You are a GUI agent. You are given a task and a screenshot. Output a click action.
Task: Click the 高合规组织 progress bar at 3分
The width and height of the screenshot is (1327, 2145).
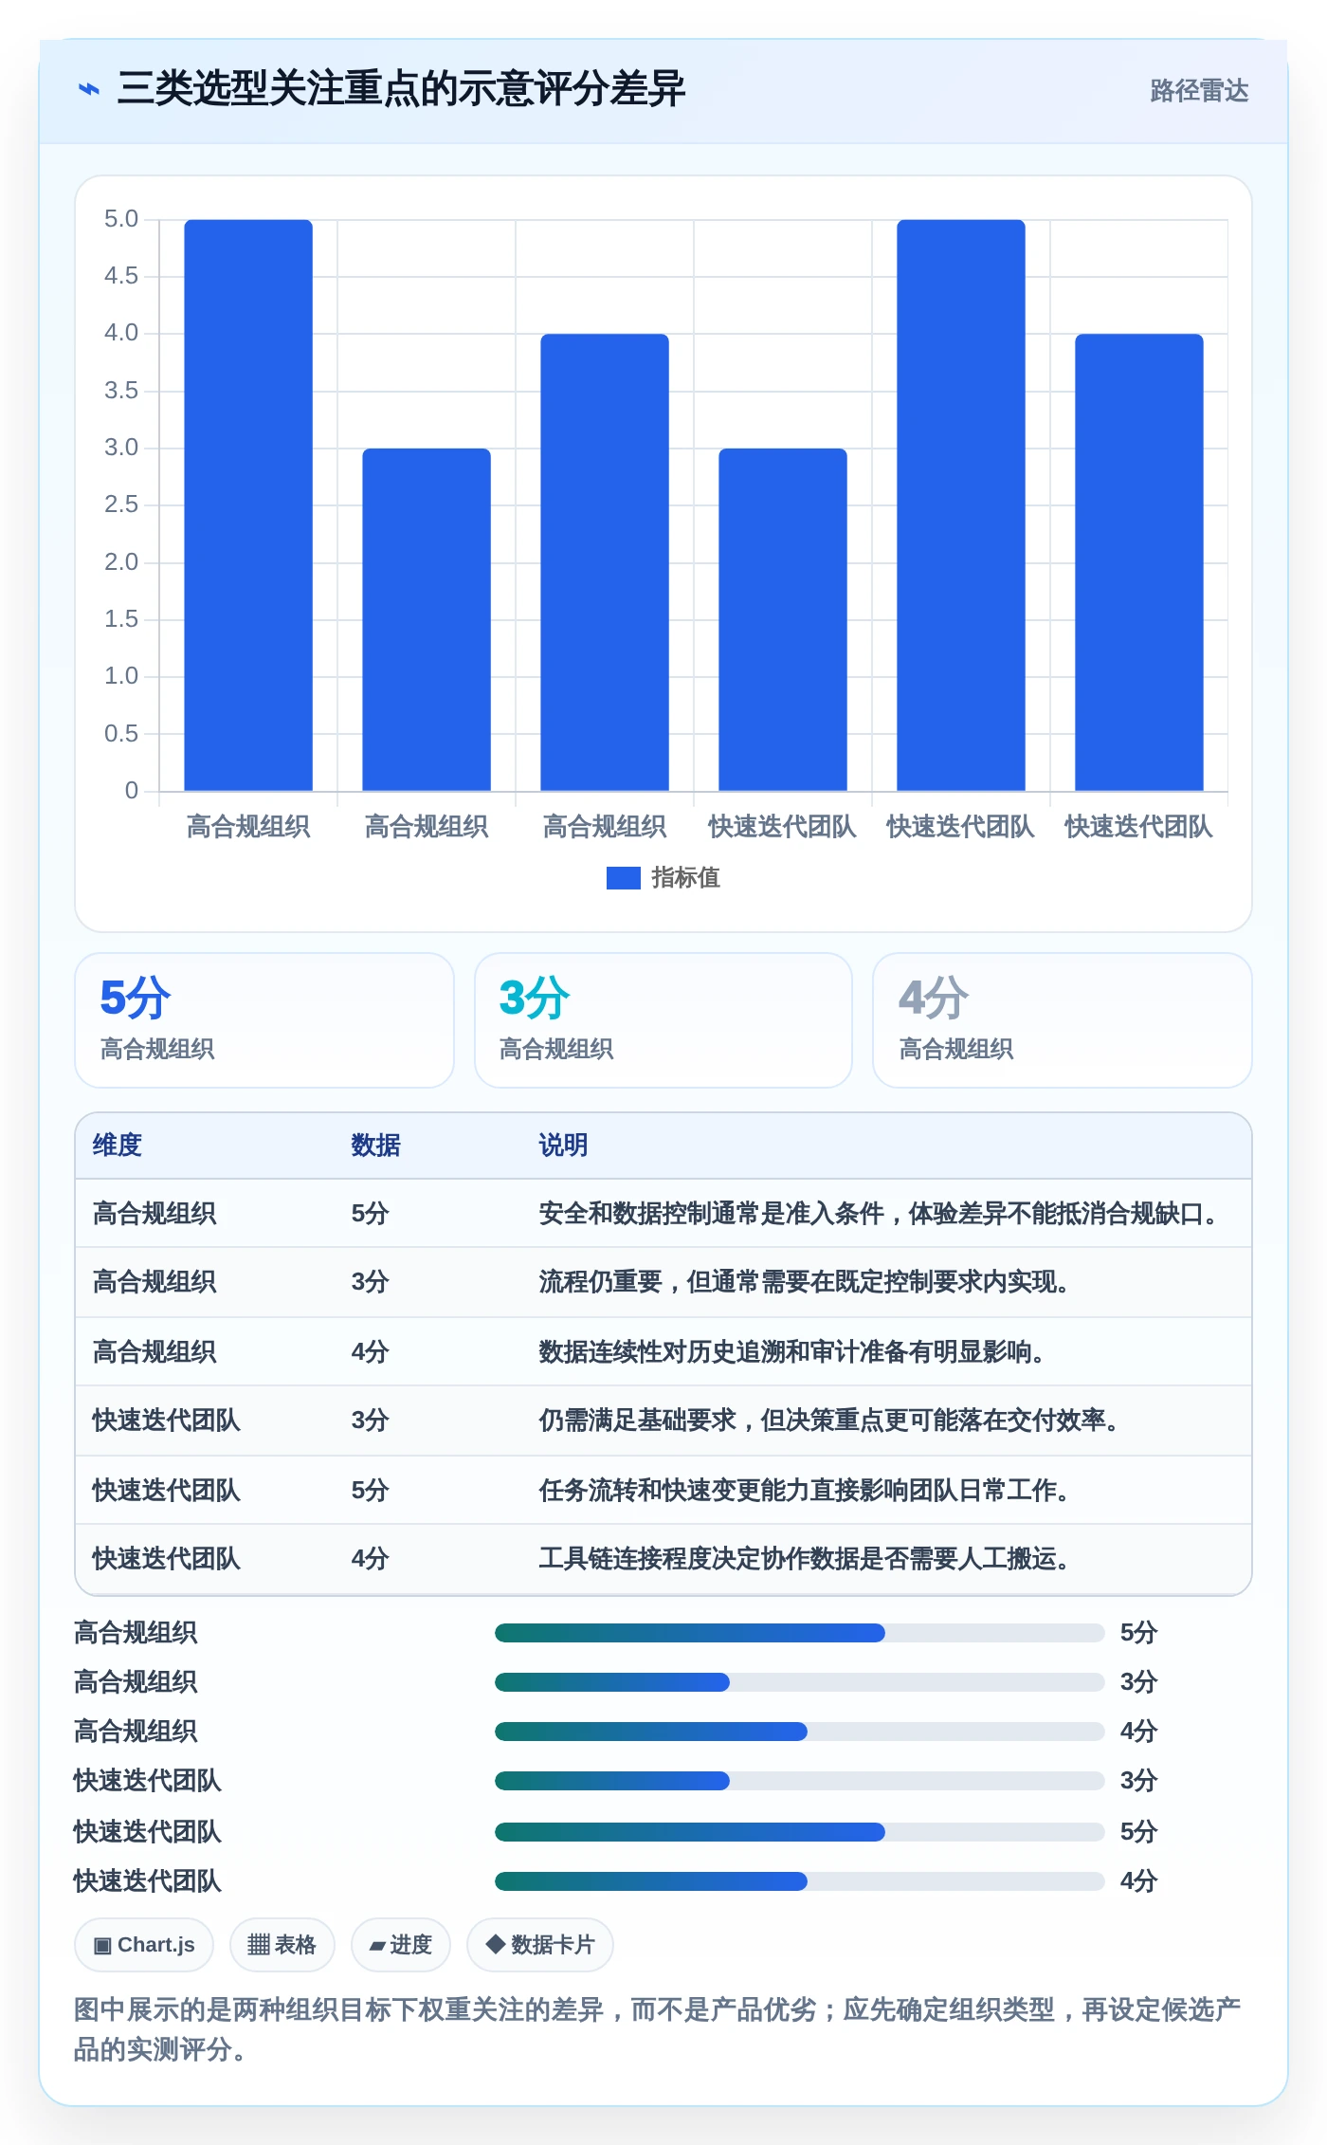pyautogui.click(x=800, y=1682)
